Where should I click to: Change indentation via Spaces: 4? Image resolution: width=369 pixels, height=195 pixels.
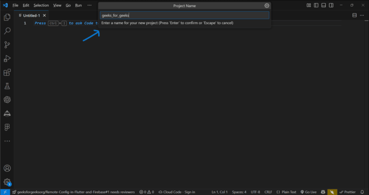point(239,192)
